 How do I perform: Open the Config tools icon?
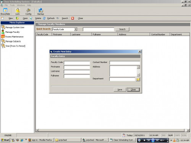pyautogui.click(x=28, y=10)
